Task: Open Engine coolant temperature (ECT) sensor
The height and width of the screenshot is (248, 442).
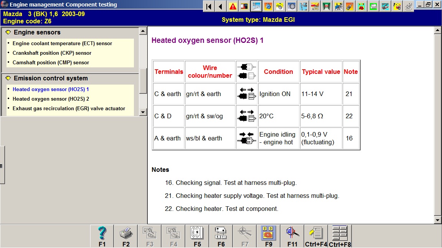Action: (62, 44)
